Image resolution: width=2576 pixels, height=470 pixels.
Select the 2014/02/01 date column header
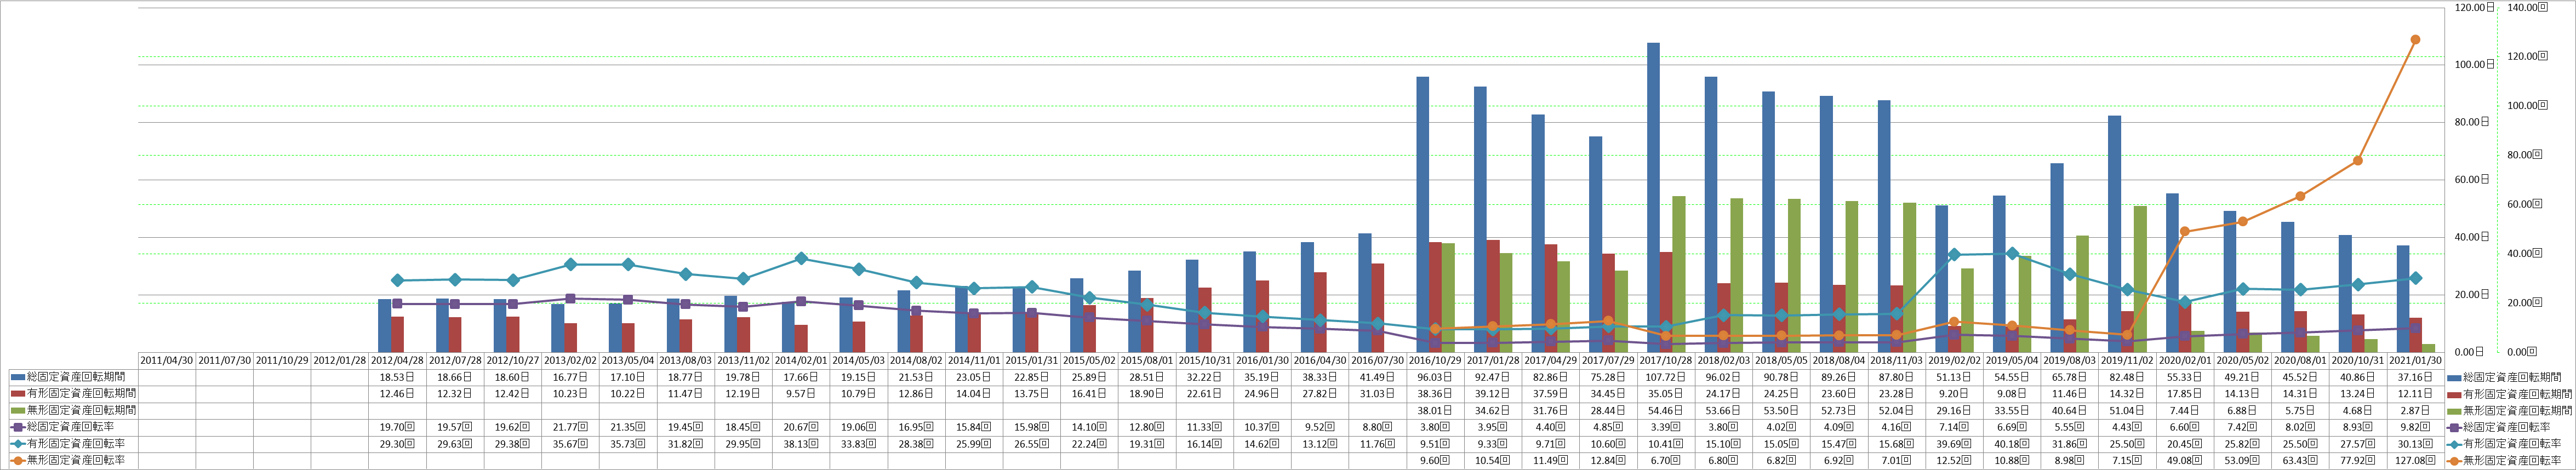point(802,360)
